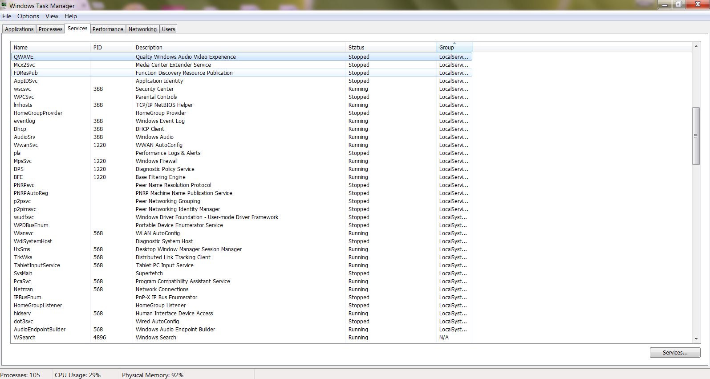Select the Services tab
Screen dimensions: 710x379
(77, 29)
